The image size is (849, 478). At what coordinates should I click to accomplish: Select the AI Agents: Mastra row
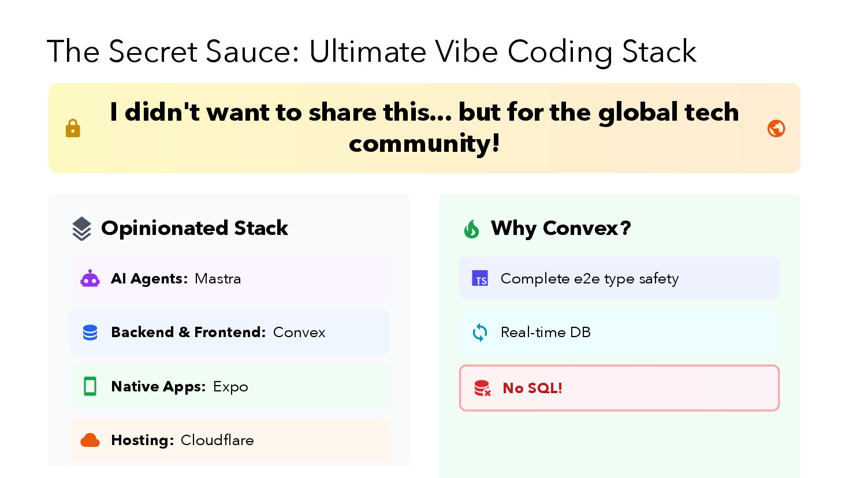click(229, 278)
